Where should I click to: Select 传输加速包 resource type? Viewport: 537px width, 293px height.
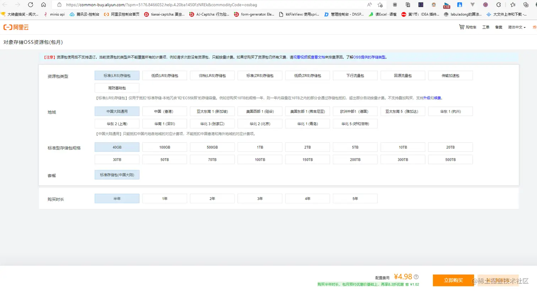point(450,76)
